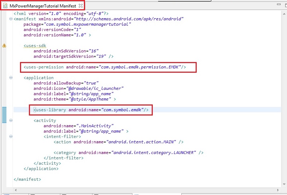Screen dimensions: 287x195
Task: Collapse the application element fold
Action: (x=11, y=78)
